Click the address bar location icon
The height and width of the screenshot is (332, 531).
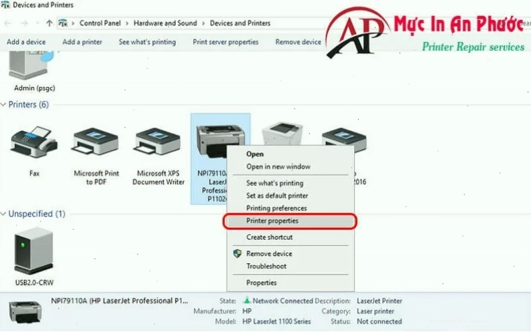point(63,23)
